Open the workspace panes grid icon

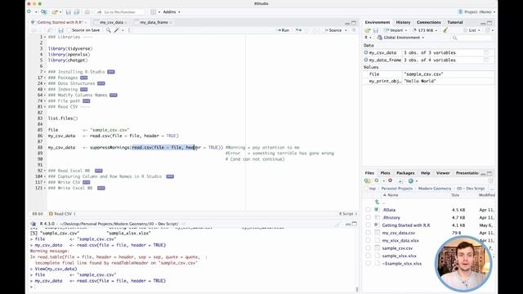[153, 12]
